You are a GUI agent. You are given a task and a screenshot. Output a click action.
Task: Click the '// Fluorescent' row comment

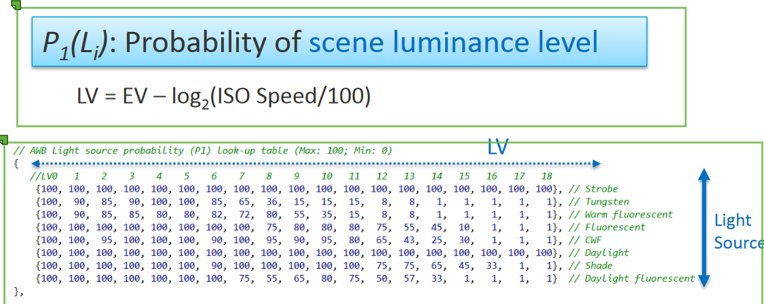tap(607, 227)
